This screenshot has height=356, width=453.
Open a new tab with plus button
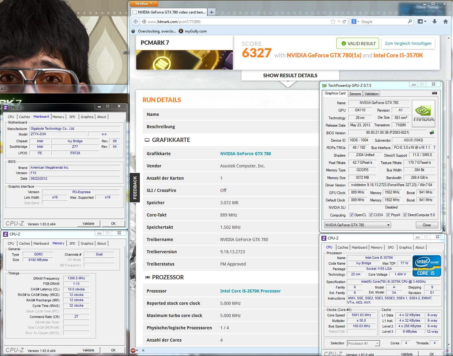pos(211,12)
